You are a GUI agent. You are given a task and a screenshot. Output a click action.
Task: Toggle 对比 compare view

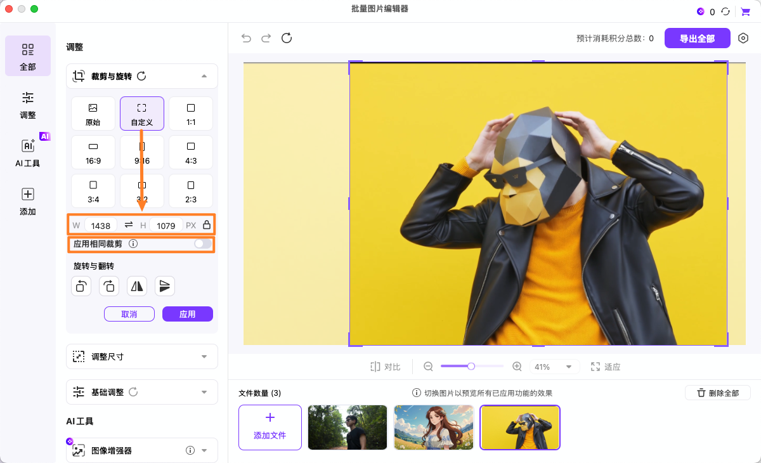386,367
